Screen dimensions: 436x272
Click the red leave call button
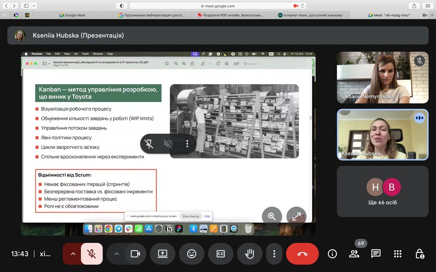[302, 254]
